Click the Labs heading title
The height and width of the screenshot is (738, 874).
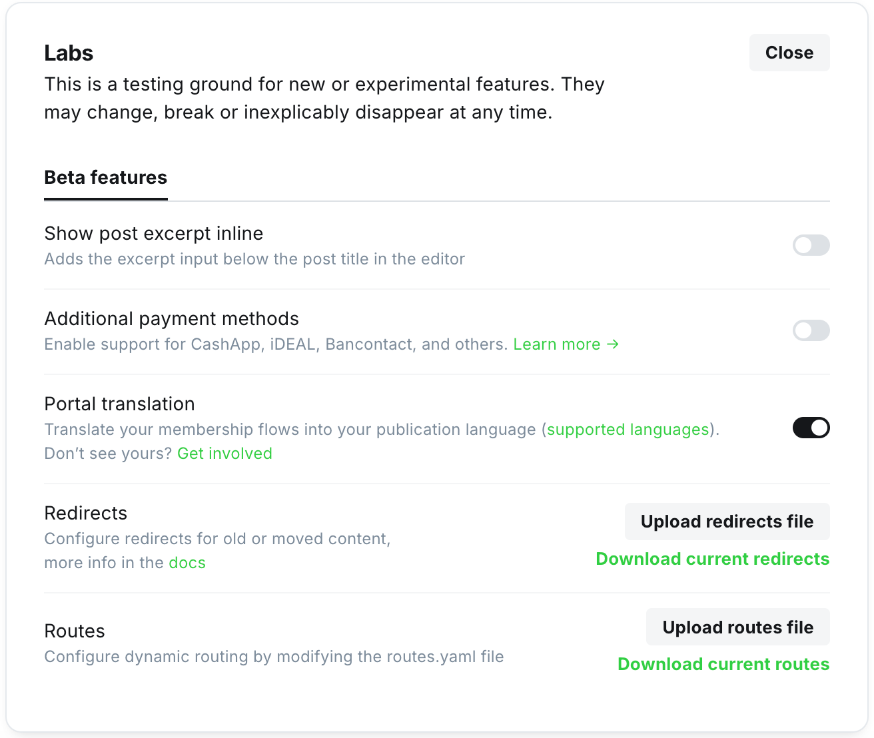pyautogui.click(x=69, y=53)
